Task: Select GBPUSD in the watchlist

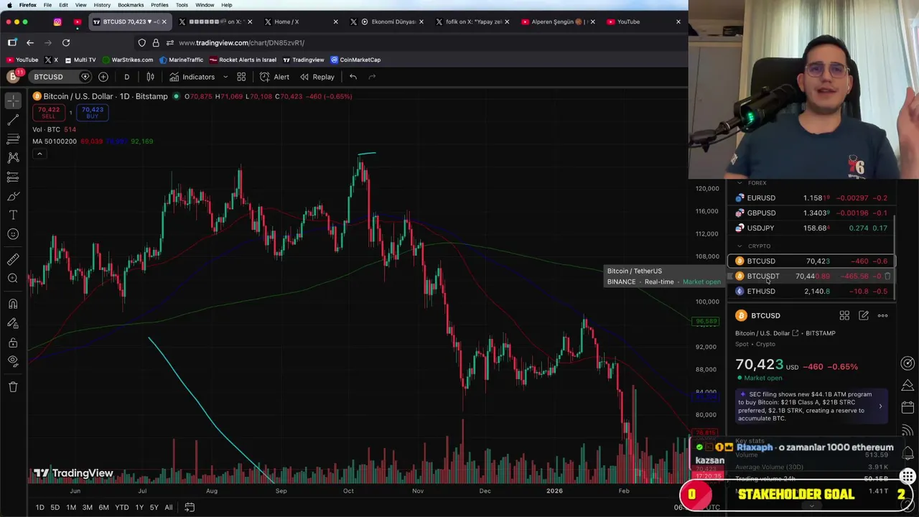Action: (x=811, y=213)
